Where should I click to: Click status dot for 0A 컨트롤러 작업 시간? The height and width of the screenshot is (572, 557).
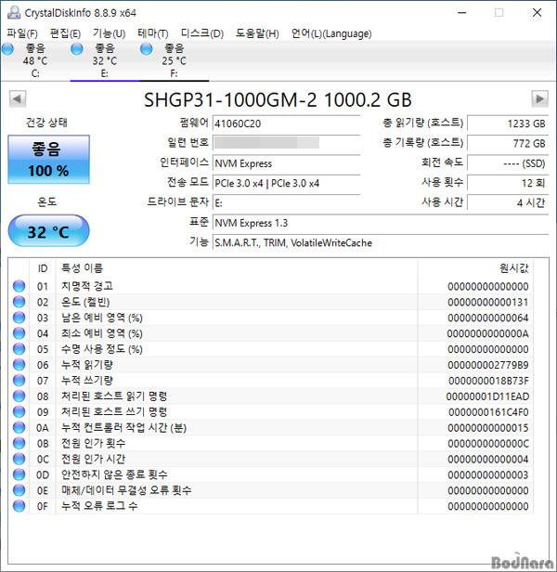19,427
